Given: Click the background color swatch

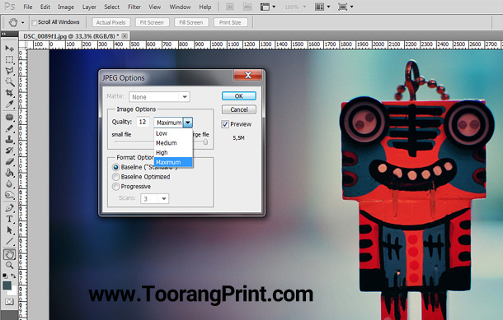Looking at the screenshot, I should 13,292.
